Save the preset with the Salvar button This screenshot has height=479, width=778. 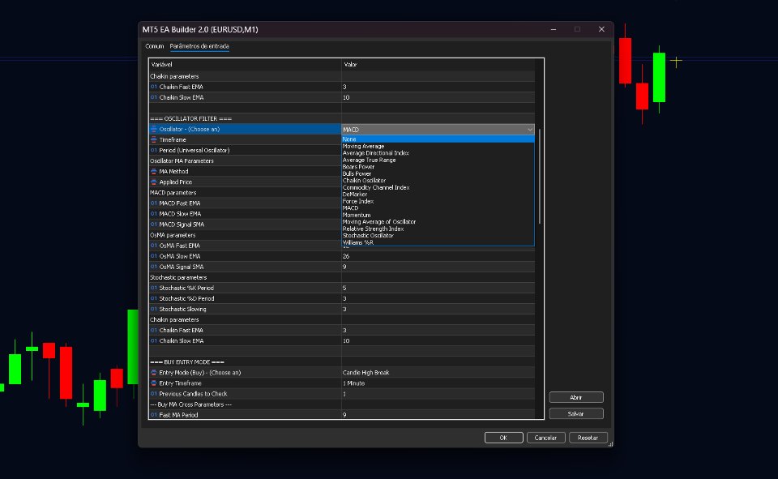pyautogui.click(x=575, y=414)
